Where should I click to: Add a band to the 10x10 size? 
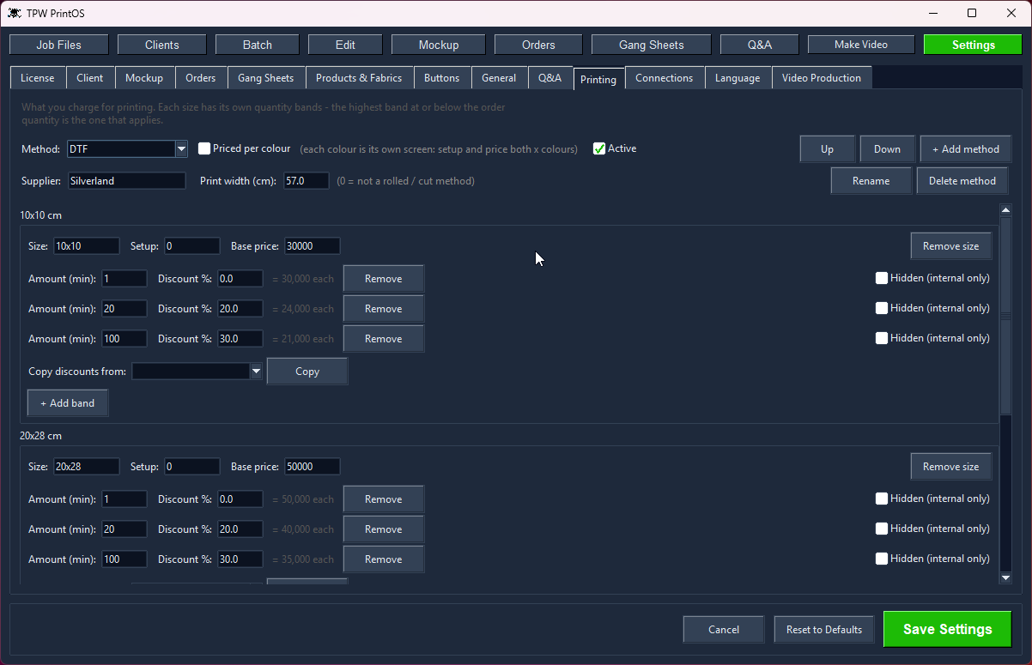click(x=68, y=403)
